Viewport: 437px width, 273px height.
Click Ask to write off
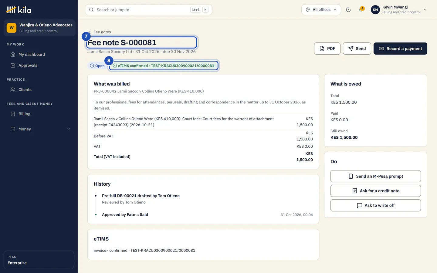click(376, 205)
